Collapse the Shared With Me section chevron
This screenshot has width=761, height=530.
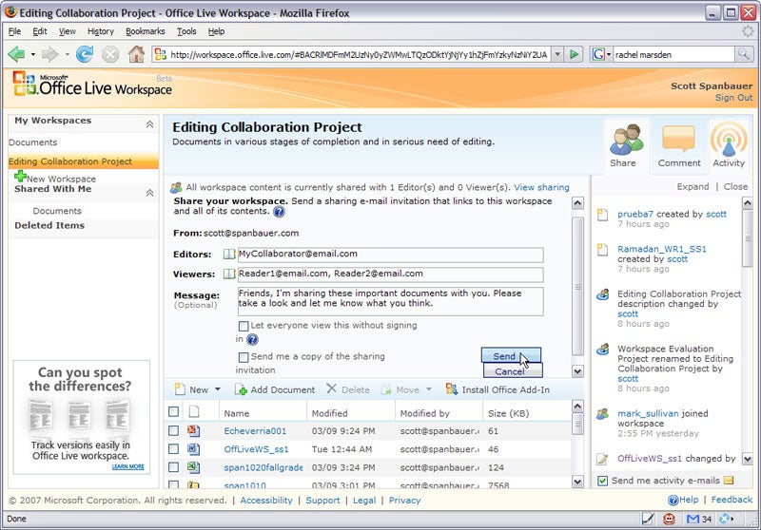pos(150,193)
